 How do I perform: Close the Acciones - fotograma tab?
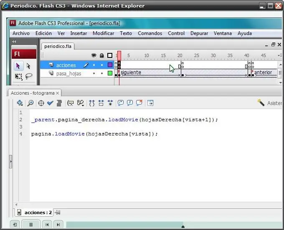57,93
